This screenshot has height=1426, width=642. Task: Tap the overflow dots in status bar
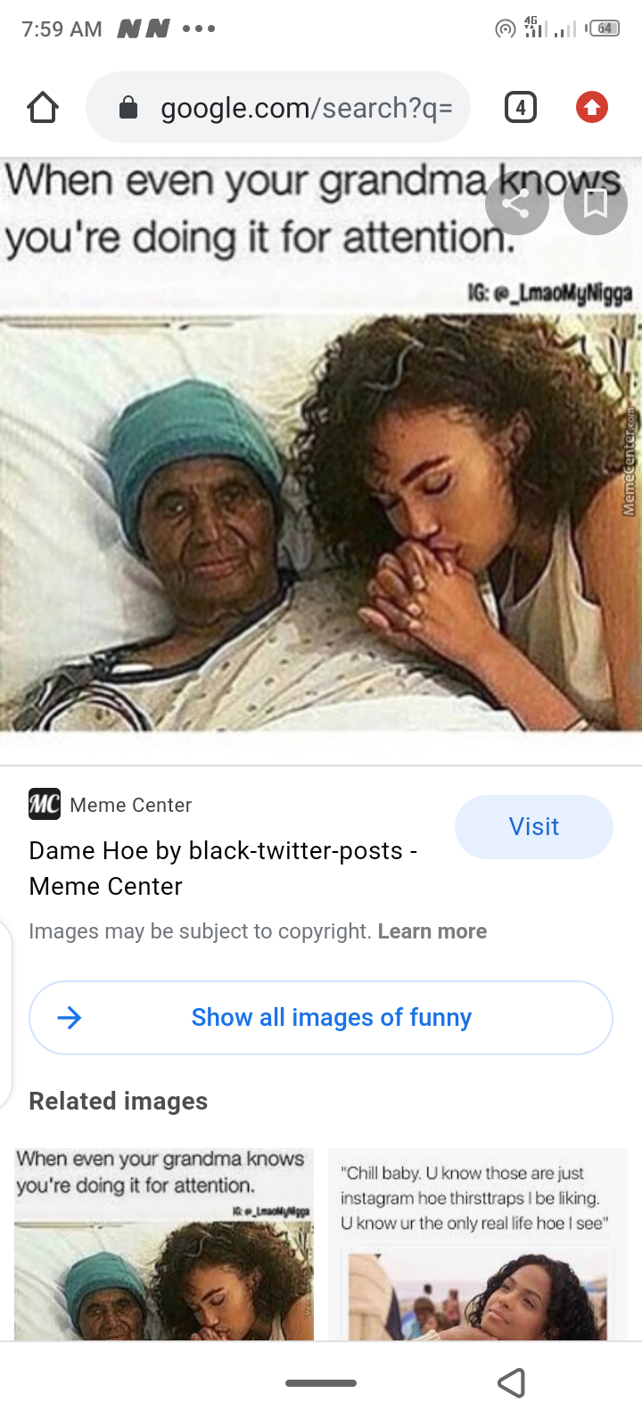tap(199, 29)
